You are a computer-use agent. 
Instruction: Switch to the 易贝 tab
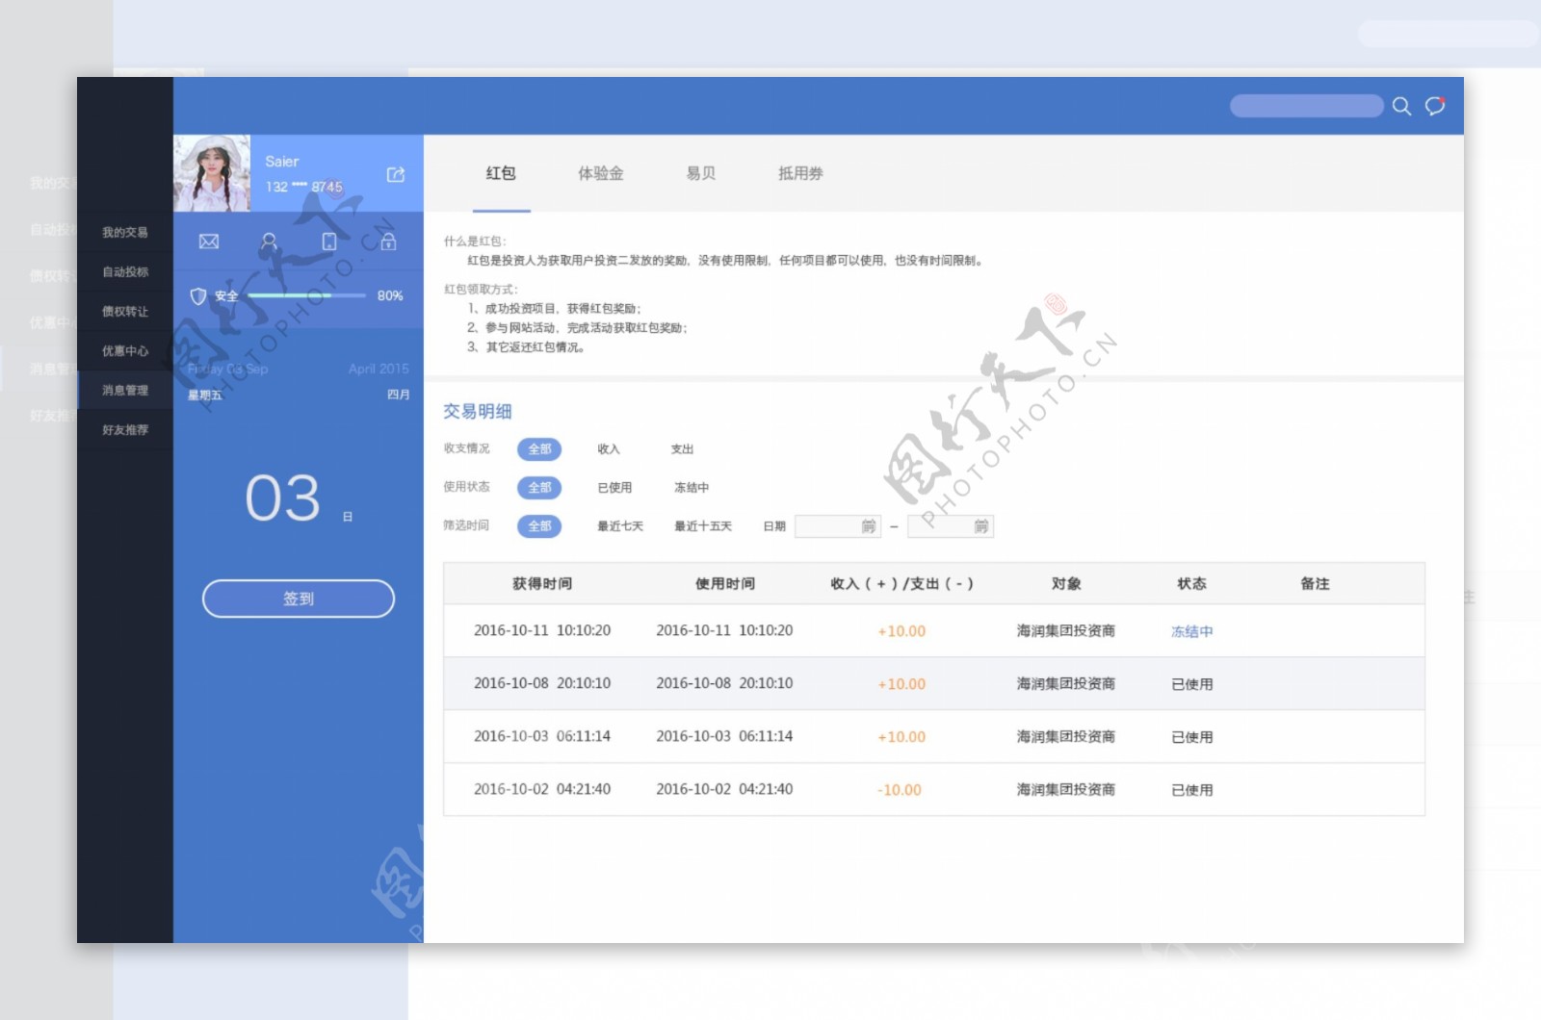[701, 173]
